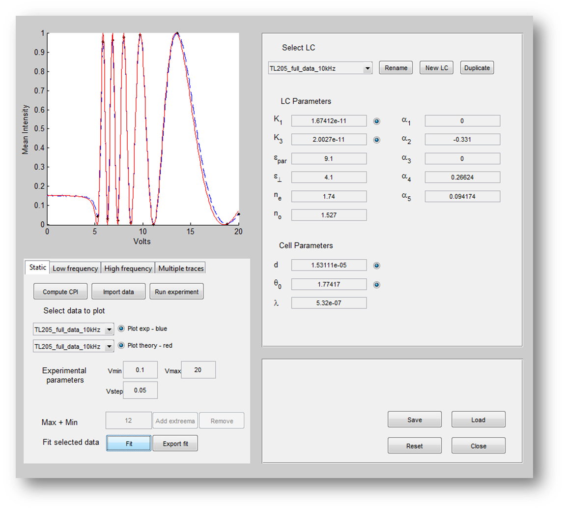Duplicate the selected LC
This screenshot has width=565, height=510.
coord(477,68)
